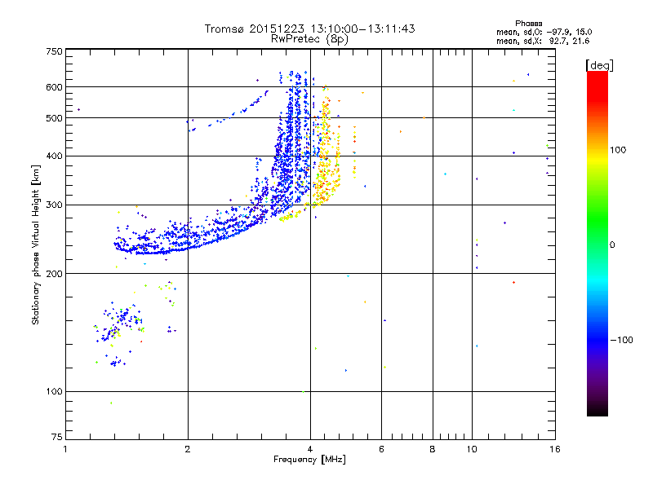This screenshot has height=489, width=653.
Task: Click the '10' x-axis tick label
Action: point(472,449)
